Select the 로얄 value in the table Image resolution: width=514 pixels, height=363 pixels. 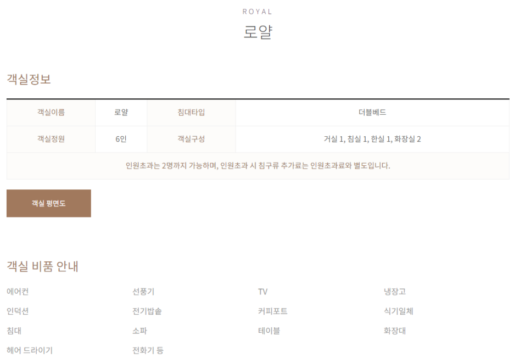tap(121, 113)
